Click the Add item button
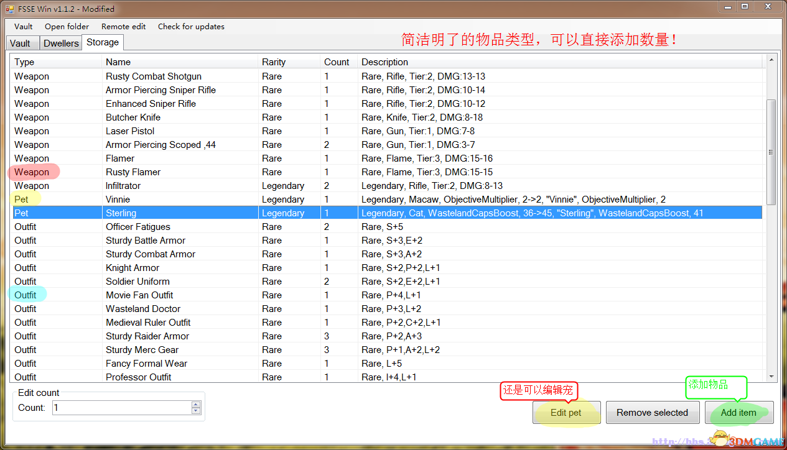 pyautogui.click(x=738, y=413)
